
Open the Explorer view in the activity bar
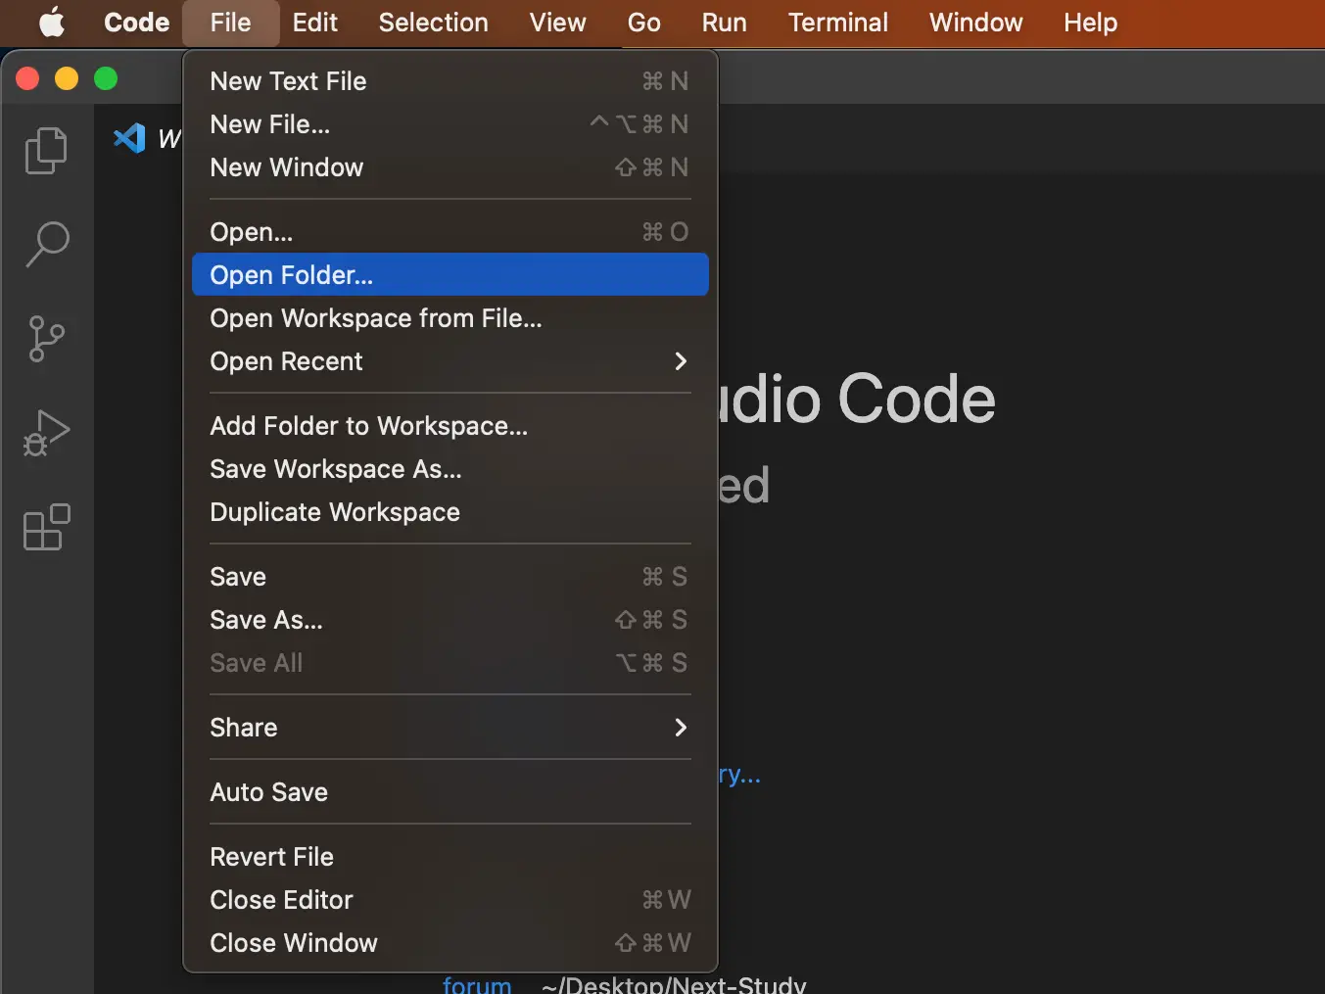pyautogui.click(x=45, y=150)
